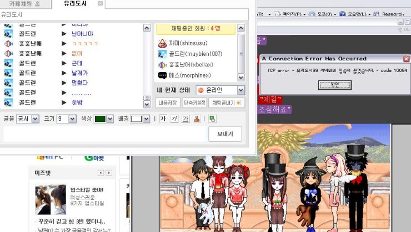Open the 배경 background color picker
This screenshot has height=232, width=411.
coord(140,119)
